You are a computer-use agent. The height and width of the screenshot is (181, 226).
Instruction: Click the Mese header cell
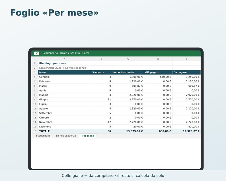(64, 72)
